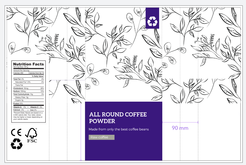
Task: Click the Percent Daily Value note in nutrition label
Action: pyautogui.click(x=27, y=117)
